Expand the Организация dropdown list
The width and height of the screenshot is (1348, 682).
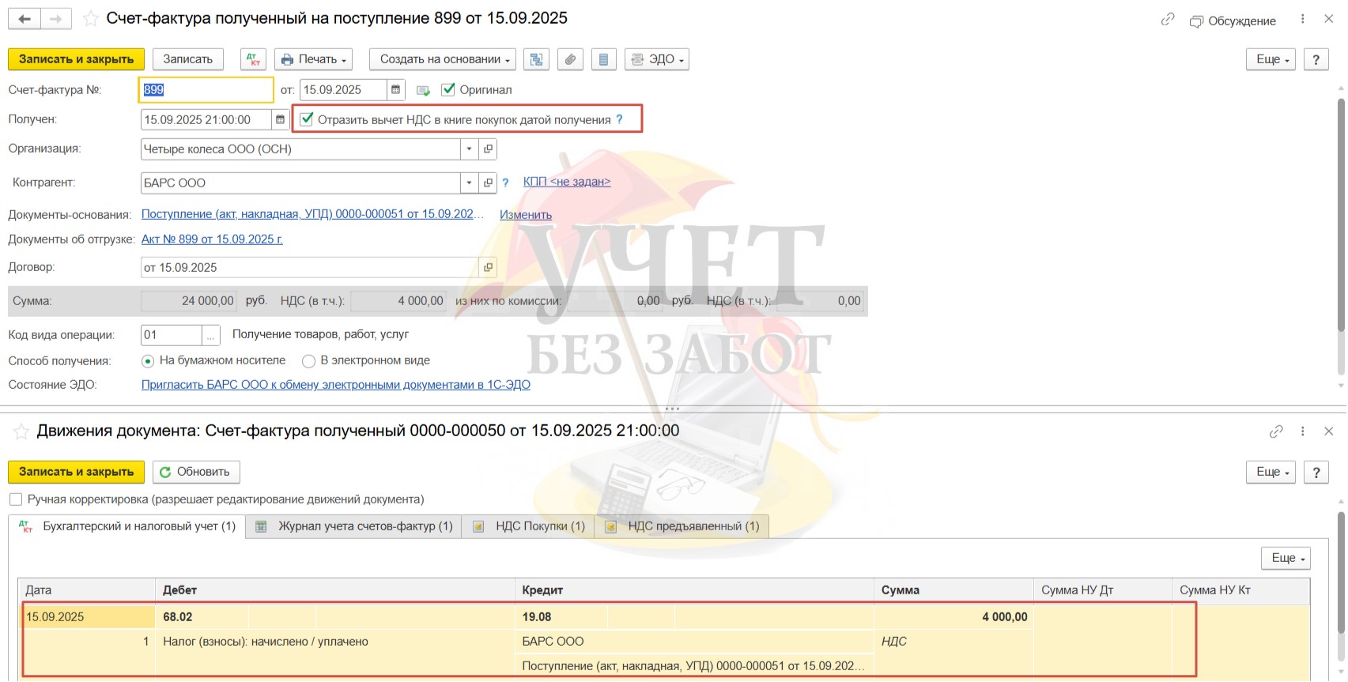click(469, 149)
